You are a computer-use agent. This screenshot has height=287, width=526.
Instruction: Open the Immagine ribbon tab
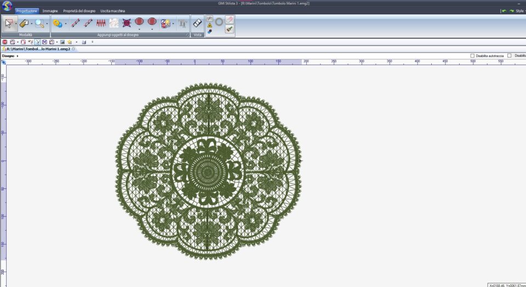click(x=50, y=10)
